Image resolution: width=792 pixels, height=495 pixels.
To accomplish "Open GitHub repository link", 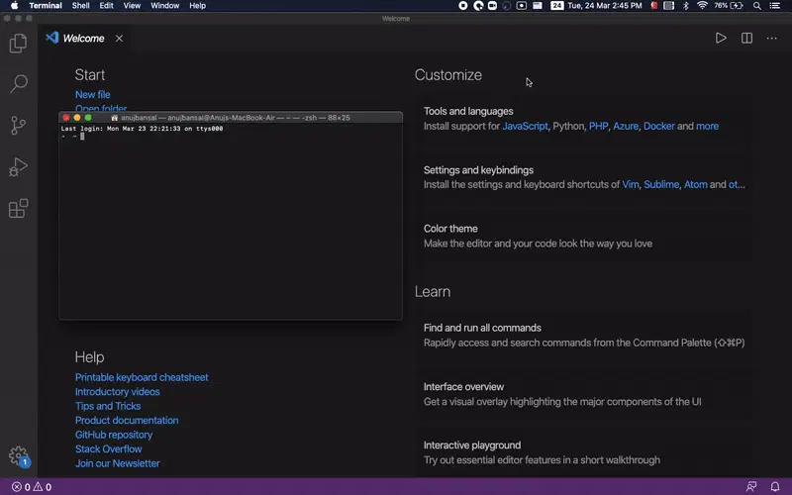I will point(114,435).
